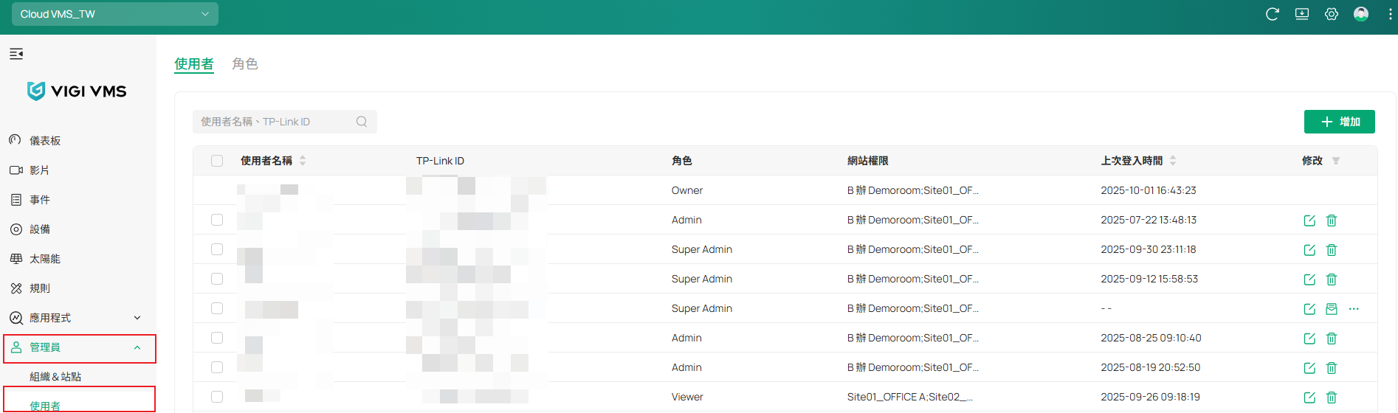Sort by 上次登入時間 column
The width and height of the screenshot is (1398, 413).
1173,161
